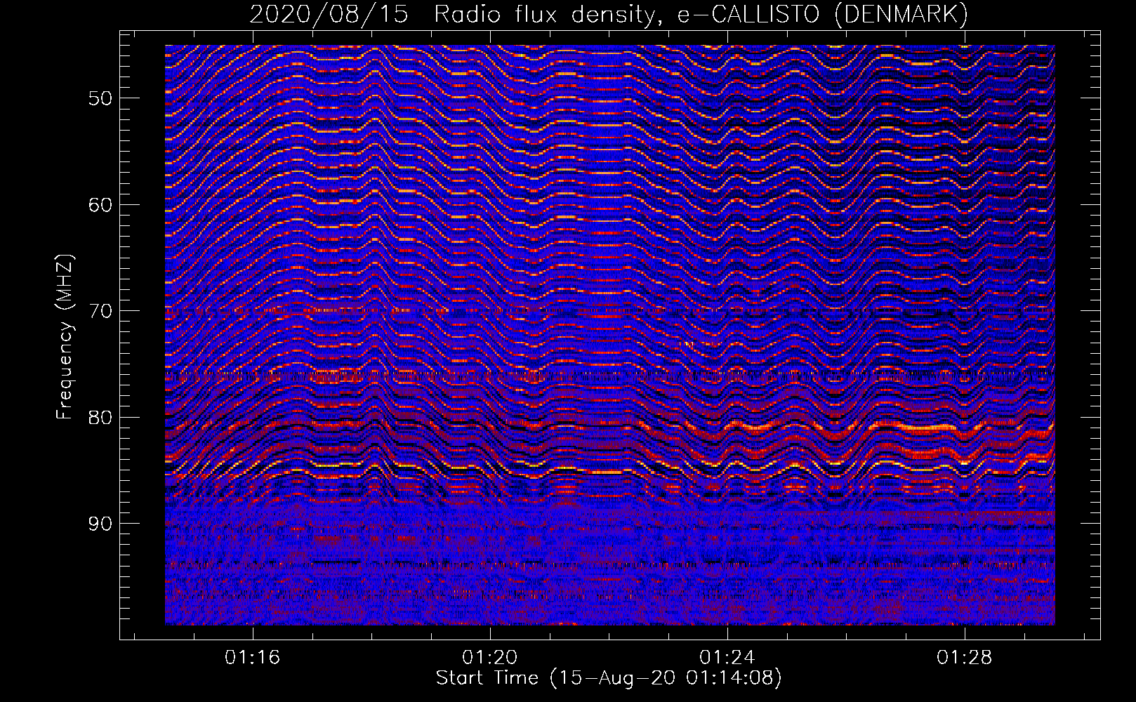1136x702 pixels.
Task: Click the frequency tick label '60'
Action: pos(100,204)
